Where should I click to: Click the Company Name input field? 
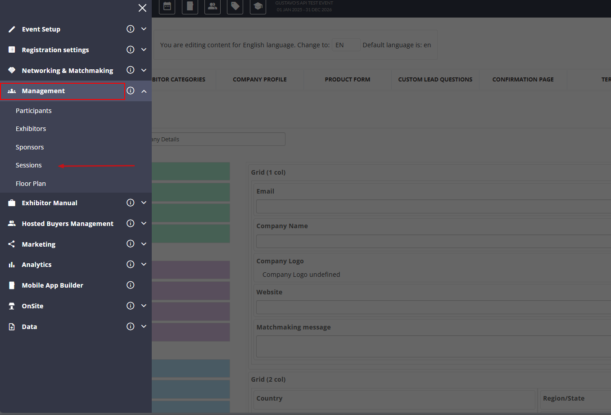click(x=433, y=241)
